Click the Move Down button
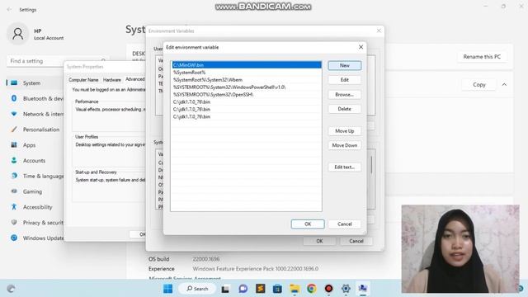The image size is (528, 297). 345,145
